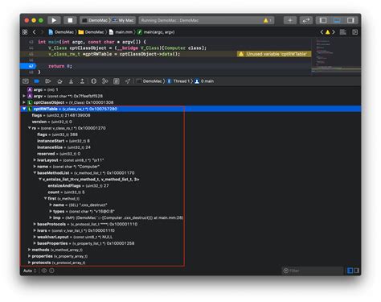
Task: Click the line 47 breakpoint marker
Action: pyautogui.click(x=28, y=66)
